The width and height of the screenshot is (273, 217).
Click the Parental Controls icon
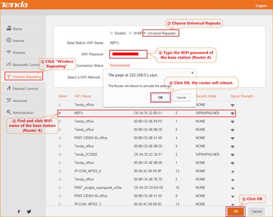coord(9,88)
